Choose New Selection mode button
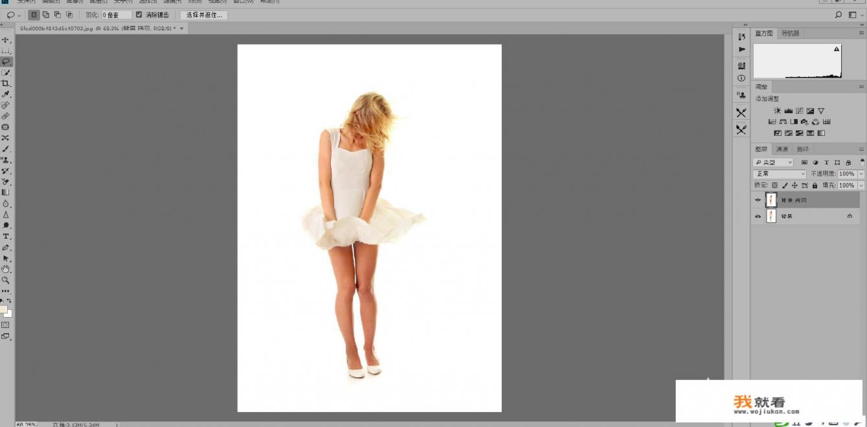 coord(35,14)
